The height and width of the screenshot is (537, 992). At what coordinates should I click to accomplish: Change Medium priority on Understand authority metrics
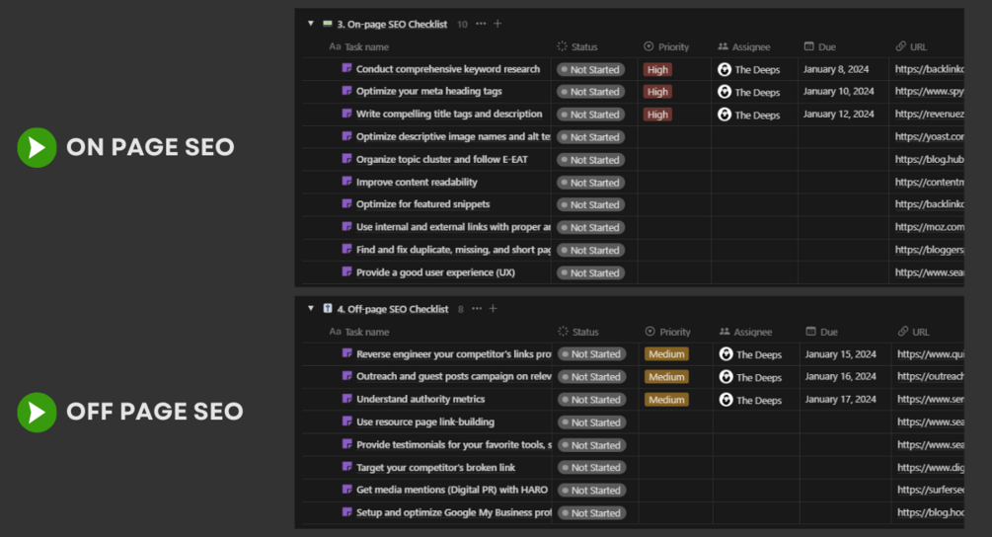(x=666, y=400)
